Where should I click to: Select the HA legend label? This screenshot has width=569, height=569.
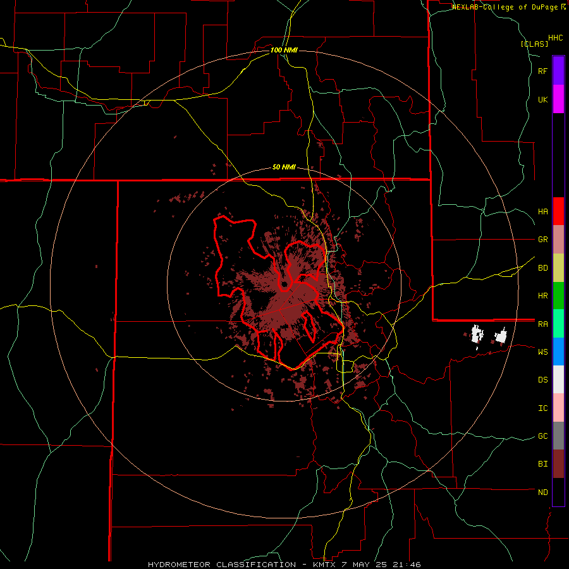click(x=542, y=211)
